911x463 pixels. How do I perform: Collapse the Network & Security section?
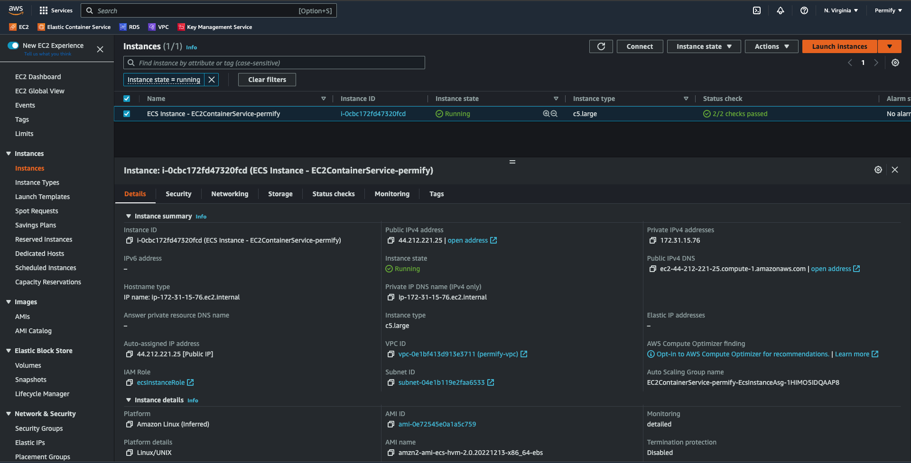coord(9,414)
